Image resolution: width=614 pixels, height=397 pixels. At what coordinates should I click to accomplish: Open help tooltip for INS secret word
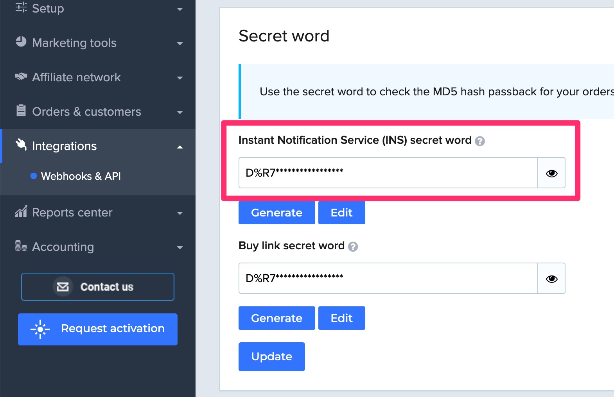pyautogui.click(x=480, y=141)
